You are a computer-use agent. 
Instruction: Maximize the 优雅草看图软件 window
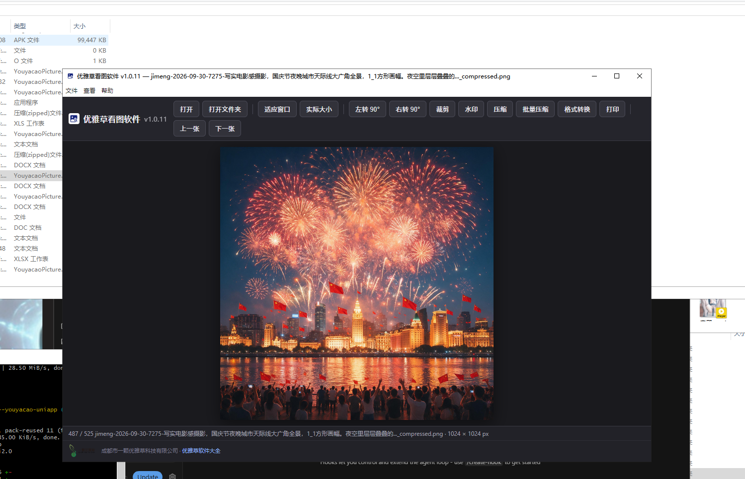point(617,76)
